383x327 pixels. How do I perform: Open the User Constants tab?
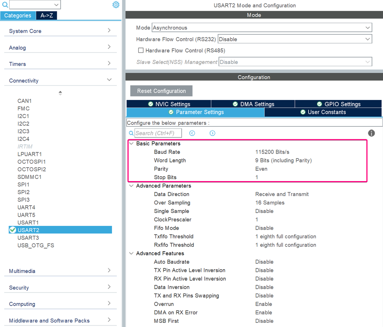click(x=323, y=112)
